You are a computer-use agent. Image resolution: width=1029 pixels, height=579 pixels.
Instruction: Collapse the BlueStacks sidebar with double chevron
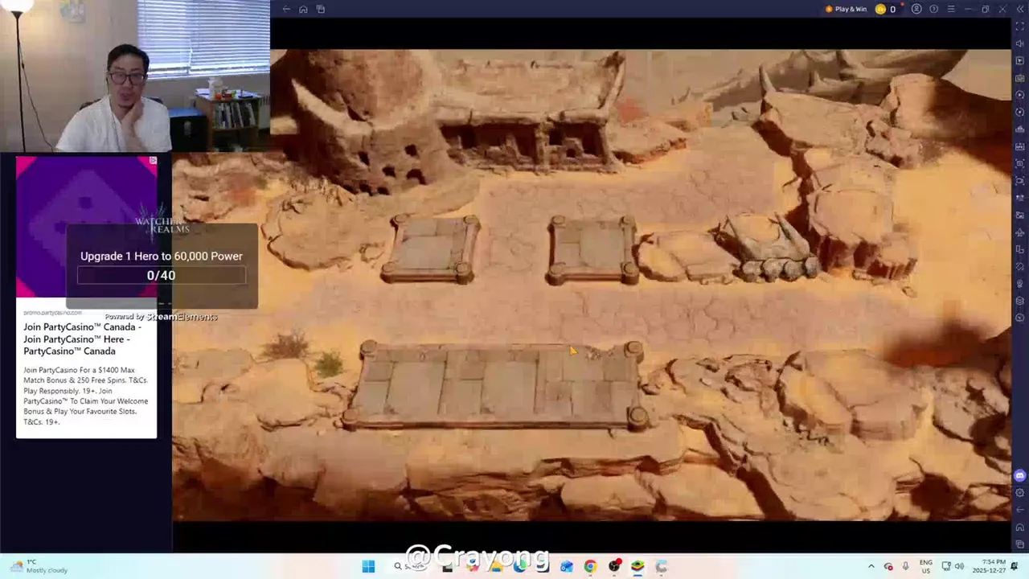tap(1019, 9)
